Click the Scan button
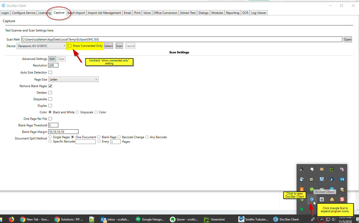Screen dimensions: 359x223 coord(119,46)
